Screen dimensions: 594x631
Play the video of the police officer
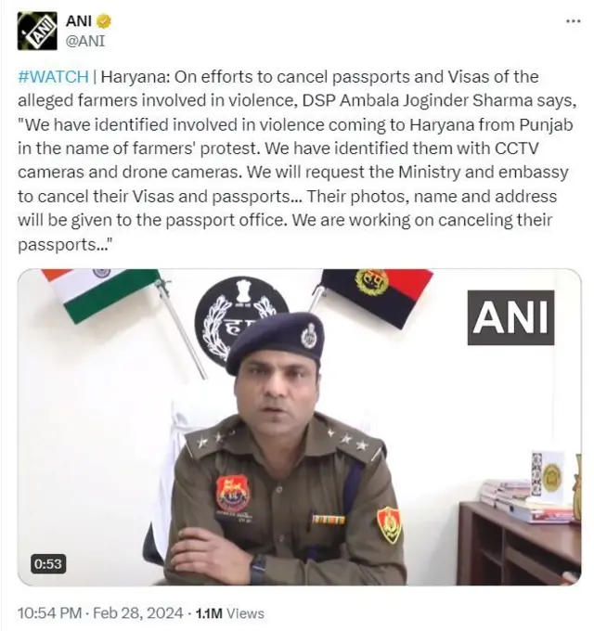click(x=300, y=427)
